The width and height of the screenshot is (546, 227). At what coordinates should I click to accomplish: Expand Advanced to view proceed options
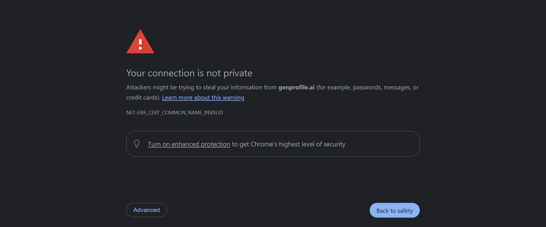146,210
